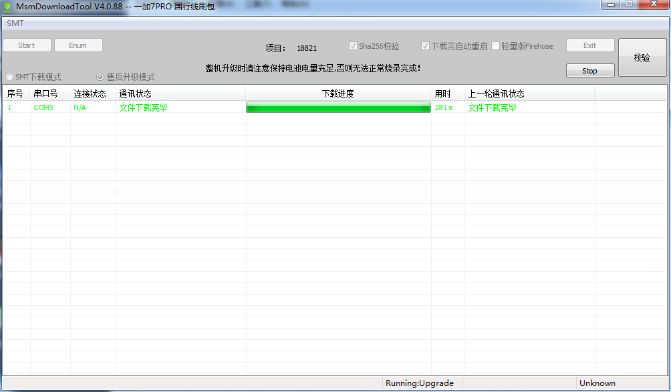Select the SMT下载模式 radio option
This screenshot has width=671, height=392.
coord(9,77)
